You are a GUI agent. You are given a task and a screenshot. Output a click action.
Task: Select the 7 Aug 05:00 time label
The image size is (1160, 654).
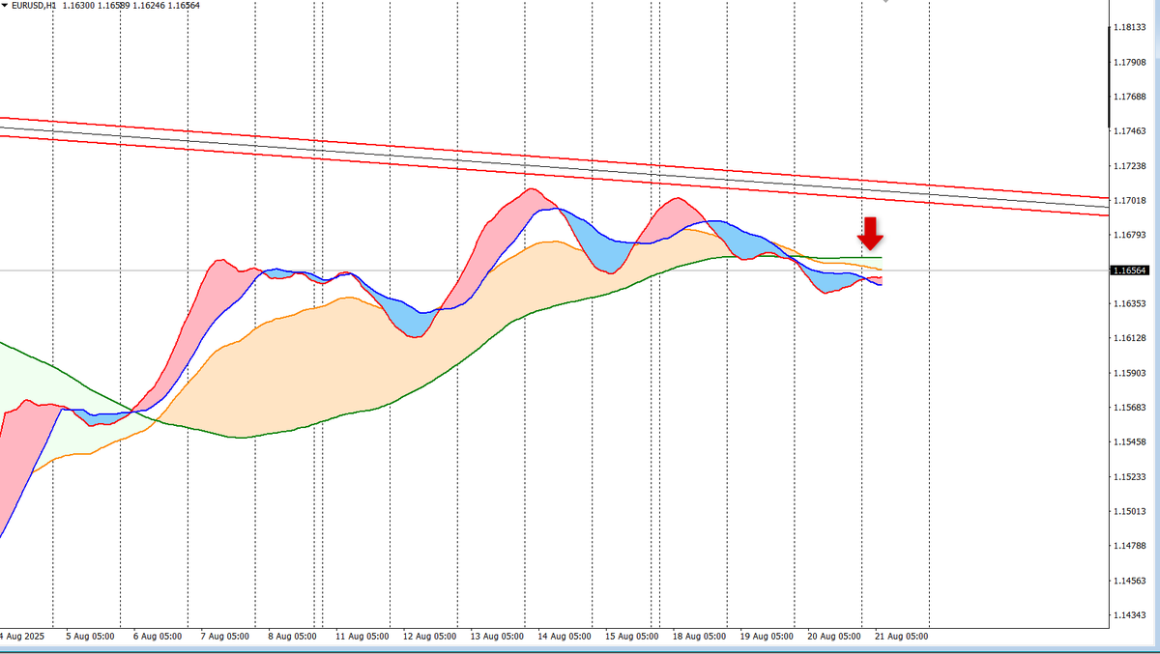(227, 637)
